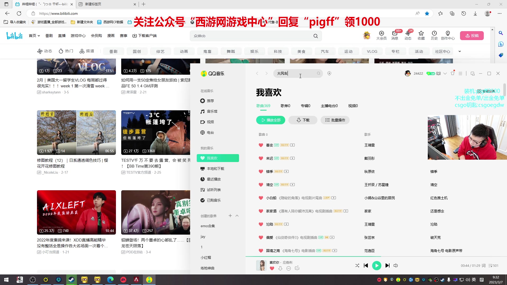Expand the Bilibili category bar chevron
This screenshot has height=285, width=507.
click(459, 51)
